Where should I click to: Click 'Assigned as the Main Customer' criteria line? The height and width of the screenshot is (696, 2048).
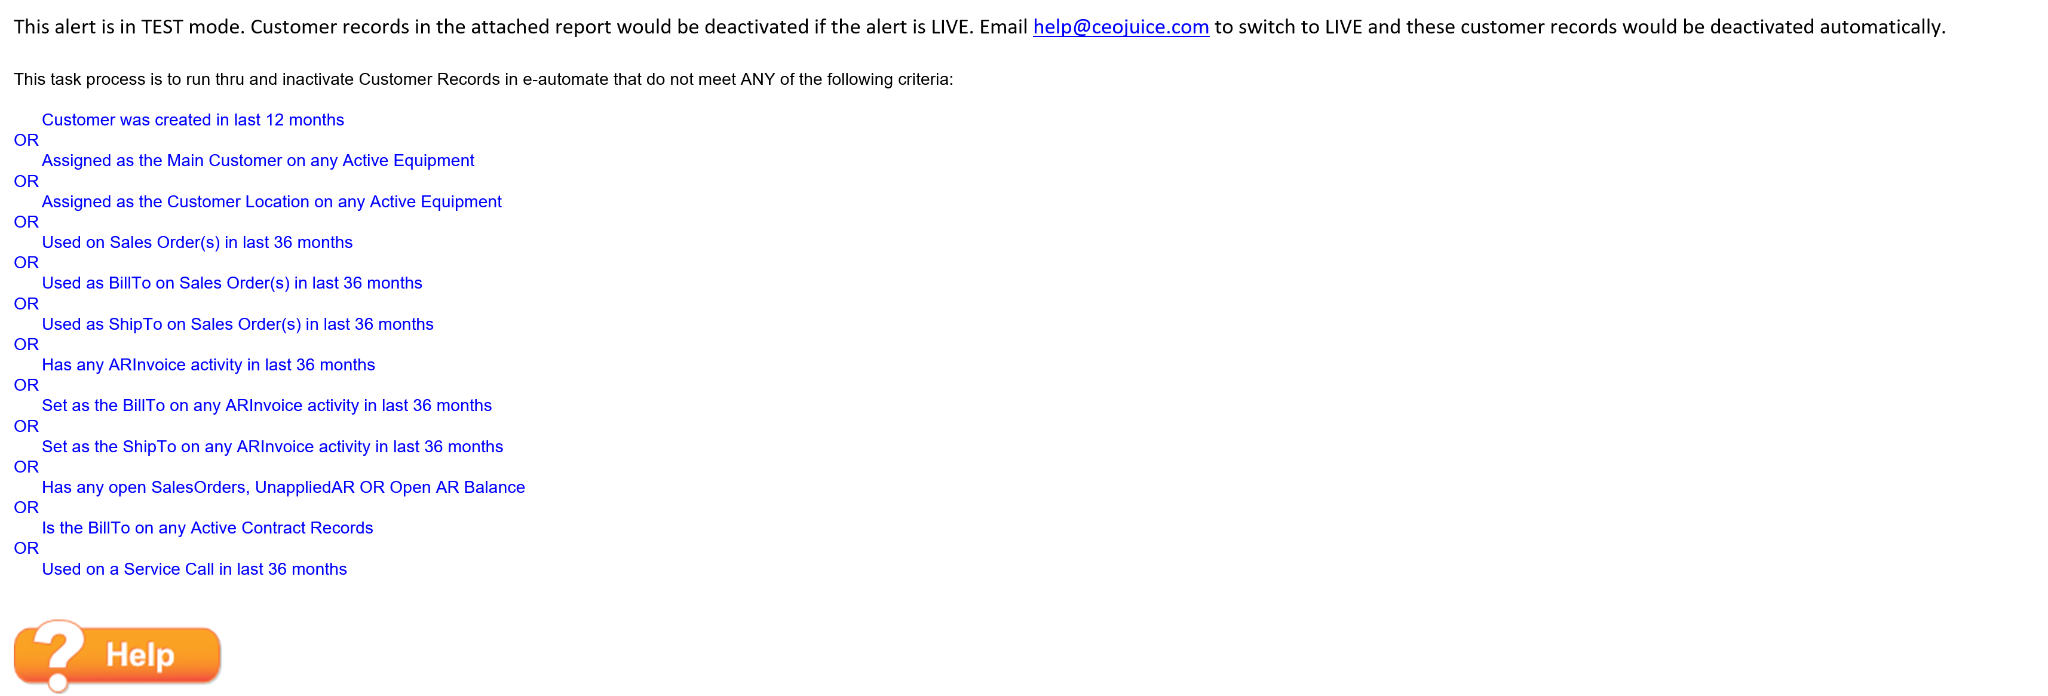pos(258,161)
